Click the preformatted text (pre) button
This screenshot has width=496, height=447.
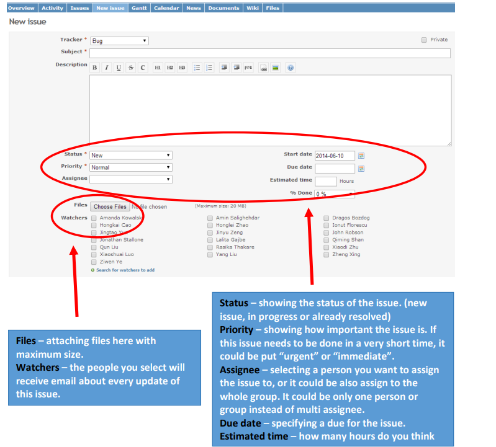point(248,68)
